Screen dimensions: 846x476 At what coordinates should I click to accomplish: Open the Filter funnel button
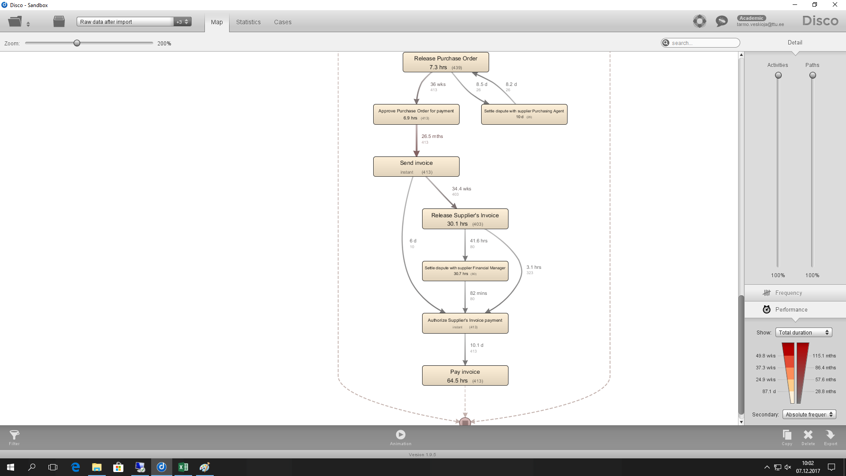pyautogui.click(x=14, y=438)
